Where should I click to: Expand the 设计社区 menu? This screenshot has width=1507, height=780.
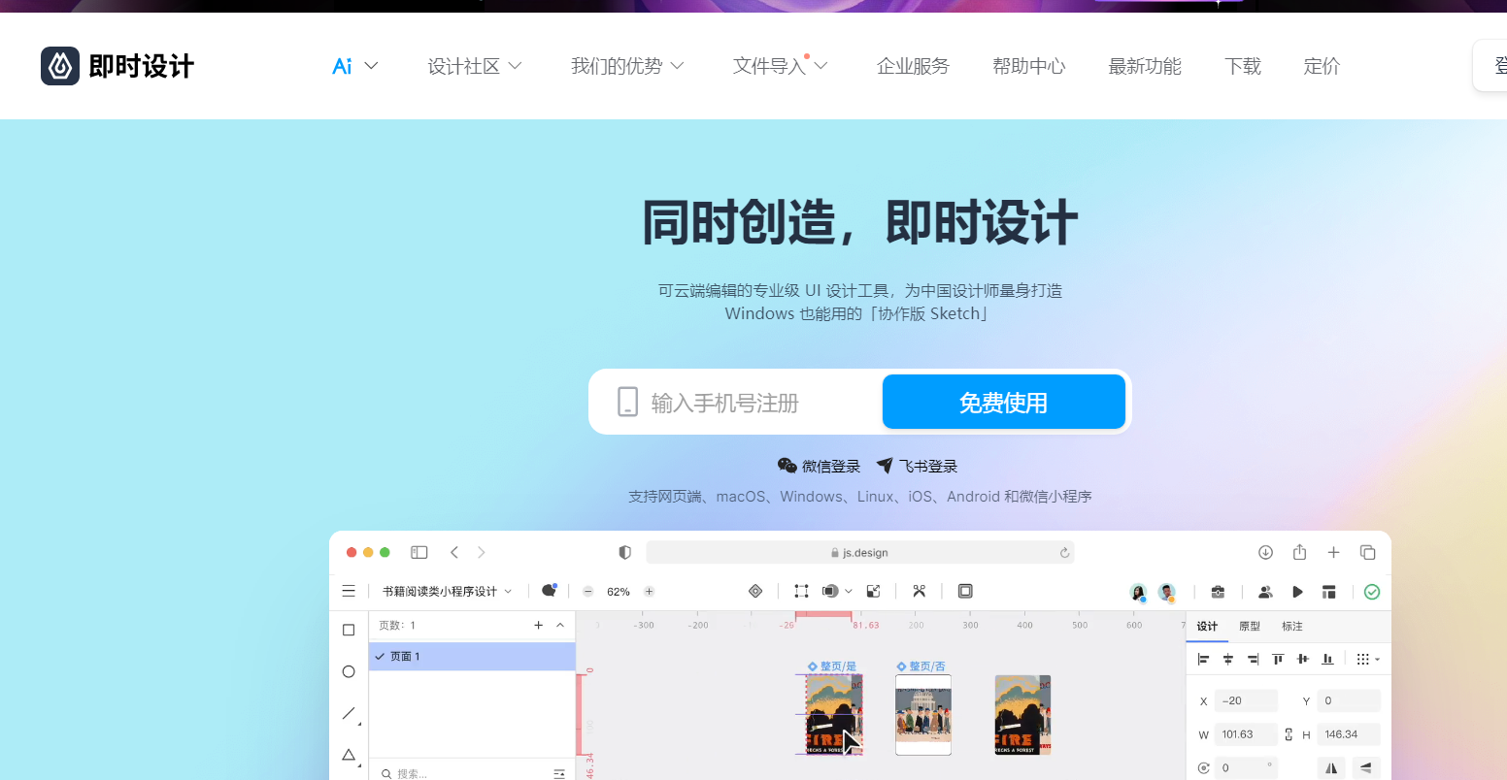tap(475, 66)
